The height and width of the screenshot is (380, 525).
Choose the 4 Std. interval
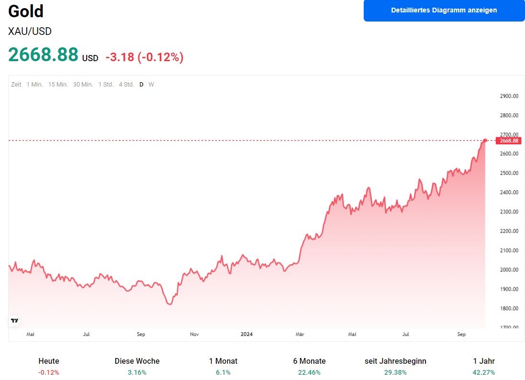tap(126, 85)
